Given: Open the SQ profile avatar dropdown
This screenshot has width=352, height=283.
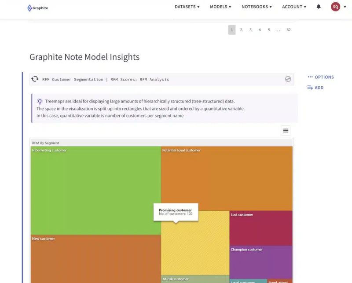Looking at the screenshot, I should [x=335, y=7].
